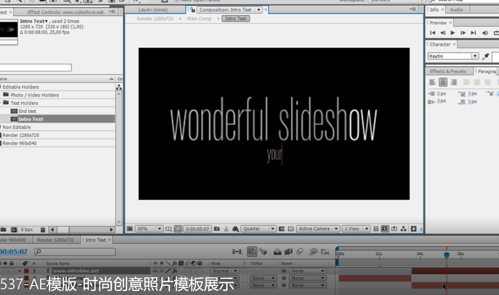Toggle preview audio mute speaker icon
Screen dimensions: 499x295
click(485, 33)
